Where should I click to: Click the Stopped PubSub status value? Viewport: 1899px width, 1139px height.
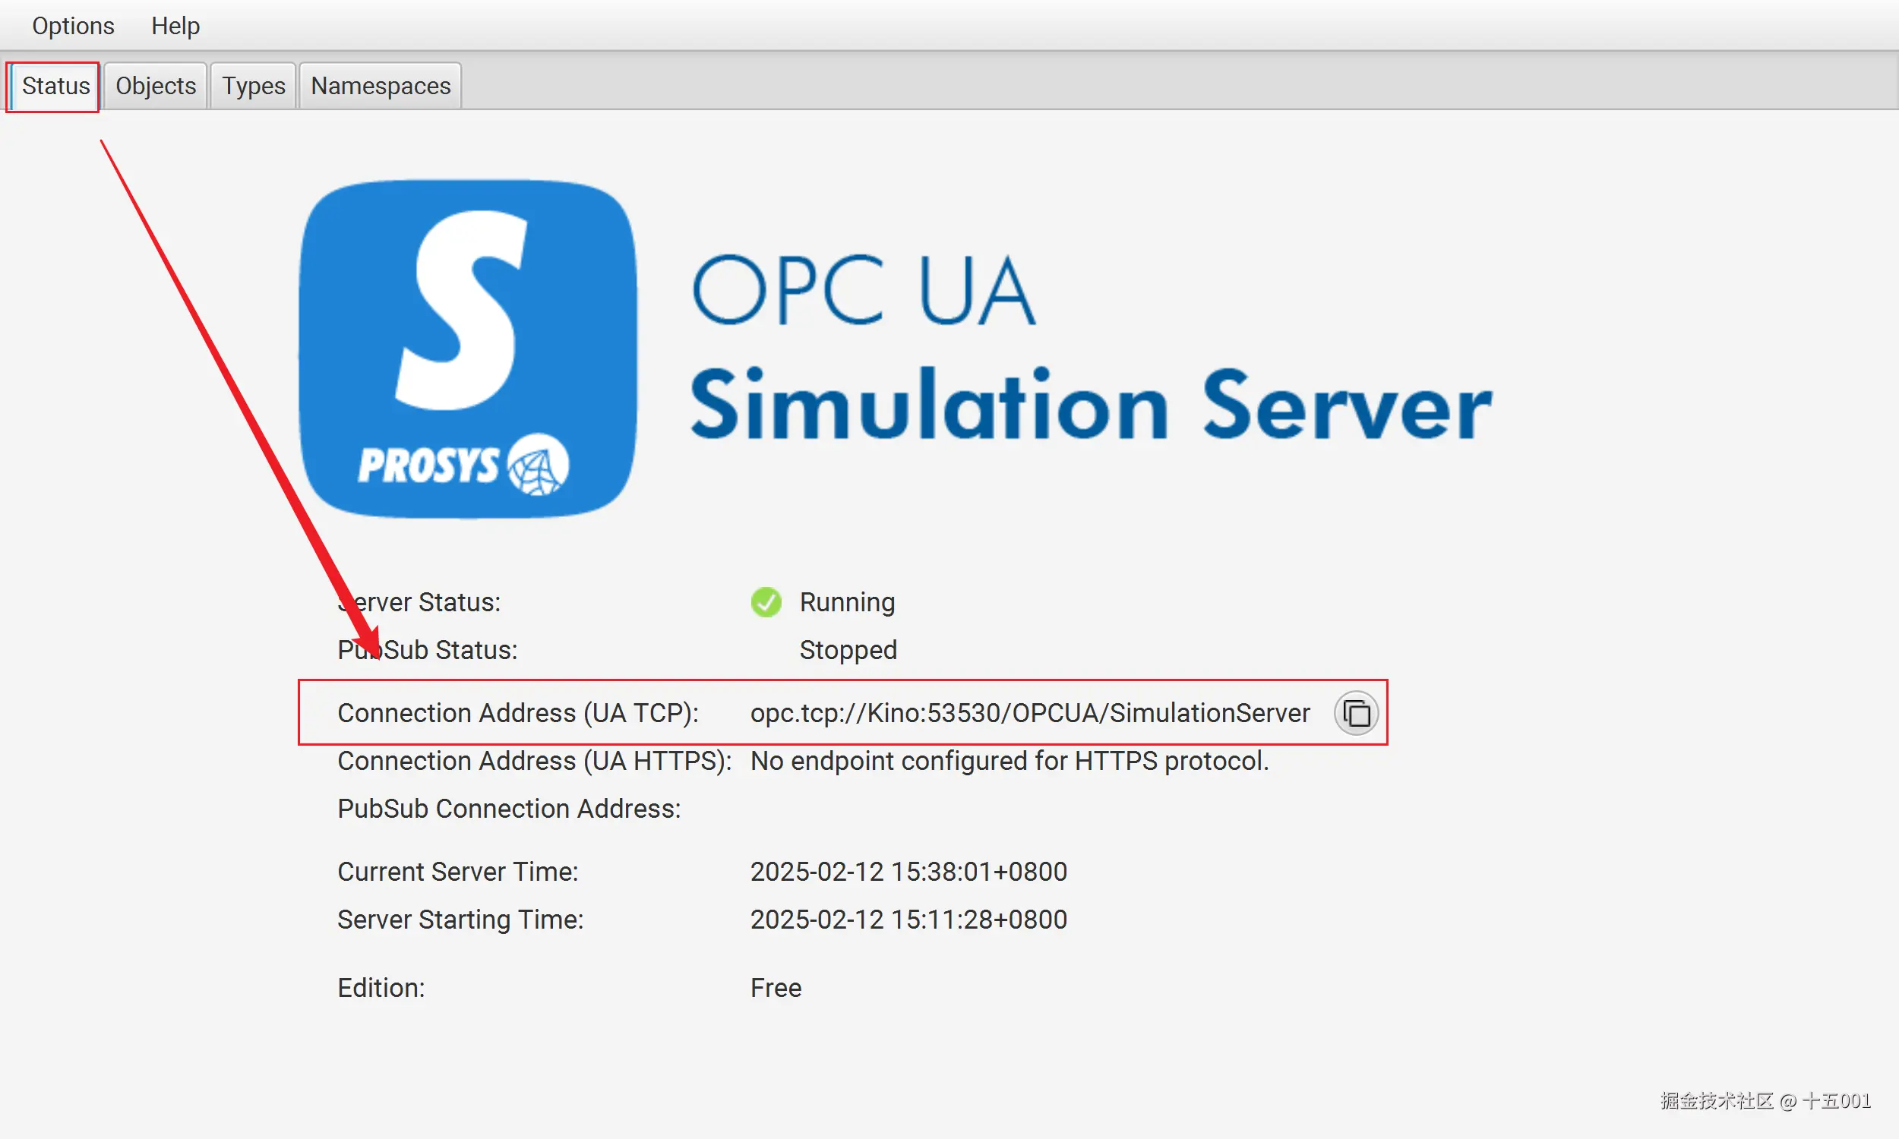click(x=848, y=650)
